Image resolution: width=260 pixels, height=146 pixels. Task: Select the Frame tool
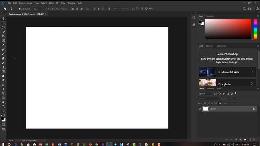click(x=3, y=41)
